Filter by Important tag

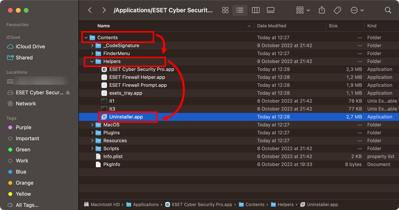point(24,139)
